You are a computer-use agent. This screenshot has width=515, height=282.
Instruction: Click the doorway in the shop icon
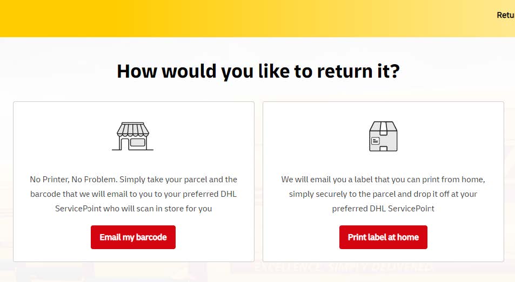click(124, 144)
